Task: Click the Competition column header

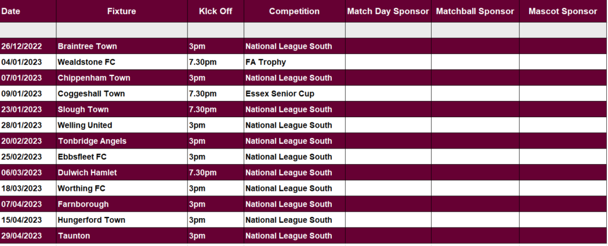Action: [x=294, y=11]
